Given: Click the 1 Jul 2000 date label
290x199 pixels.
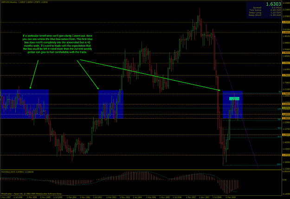Looking at the screenshot, I should [x=58, y=197].
